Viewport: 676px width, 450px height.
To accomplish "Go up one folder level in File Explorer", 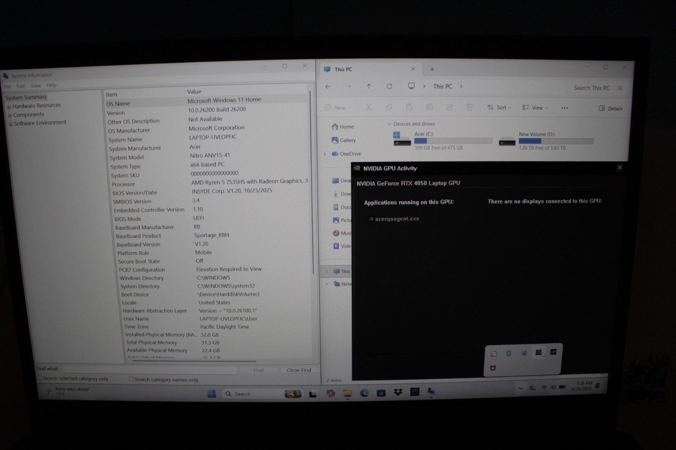I will [x=369, y=86].
